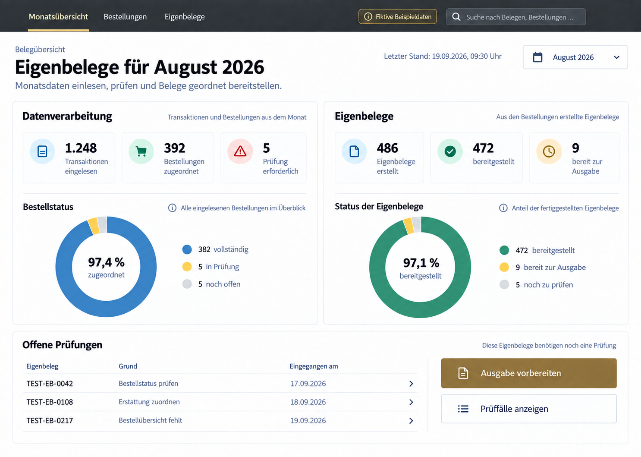This screenshot has width=641, height=457.
Task: Click the date 17.09.2026 in the table
Action: pos(308,384)
